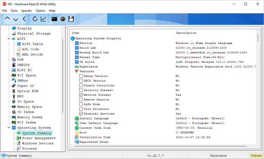Select the Install Language row
This screenshot has height=159, width=264.
(163, 118)
